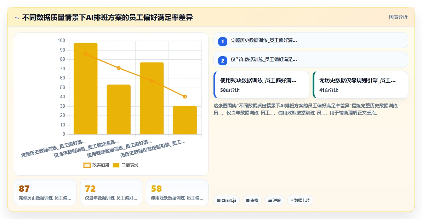Click the bottom stat card showing 58
Screen dimensions: 422x219
point(177,192)
